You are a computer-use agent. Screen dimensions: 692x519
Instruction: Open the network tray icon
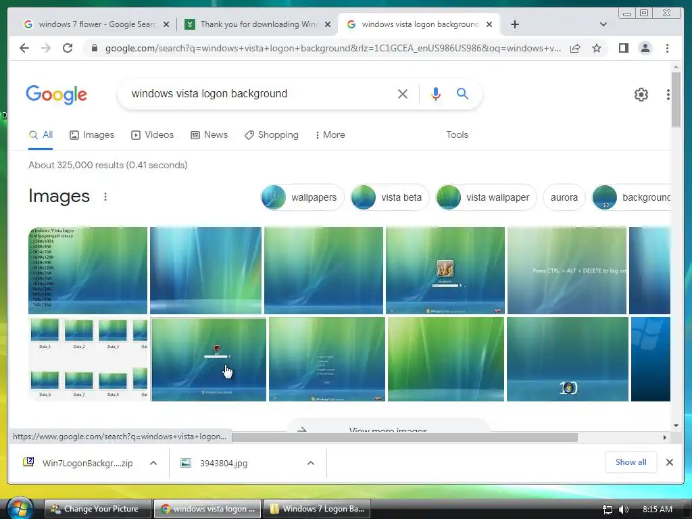pos(608,510)
